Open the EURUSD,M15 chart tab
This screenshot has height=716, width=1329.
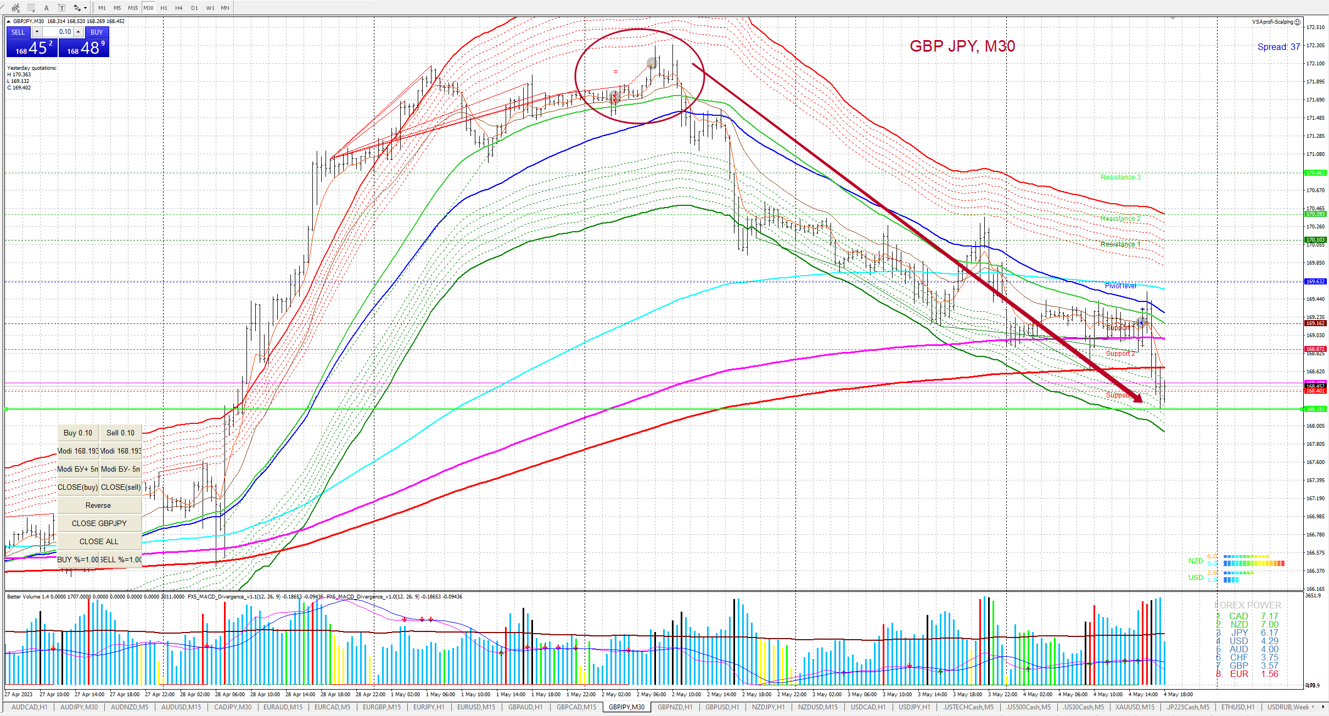[x=475, y=707]
